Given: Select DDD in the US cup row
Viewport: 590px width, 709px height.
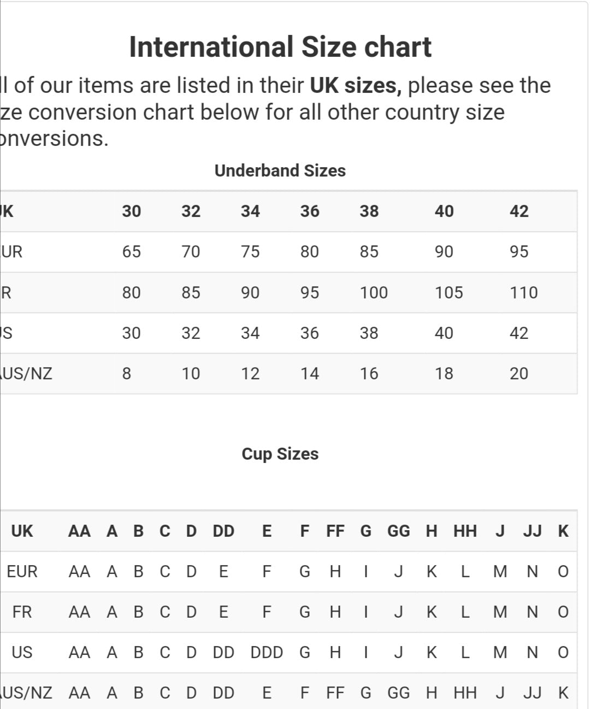Looking at the screenshot, I should point(267,652).
